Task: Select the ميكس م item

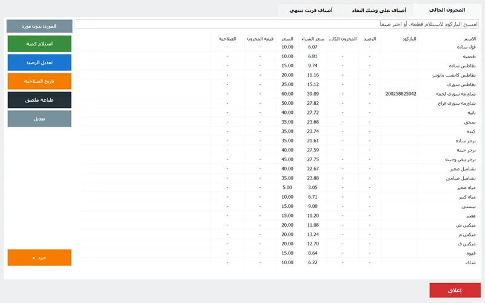Action: tap(467, 235)
